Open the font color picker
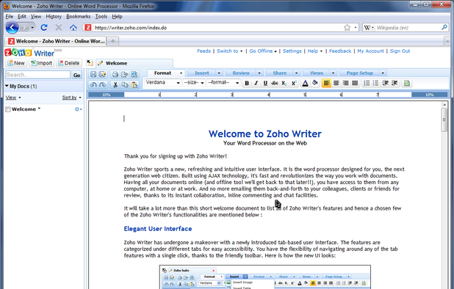The height and width of the screenshot is (289, 454). pos(305,83)
